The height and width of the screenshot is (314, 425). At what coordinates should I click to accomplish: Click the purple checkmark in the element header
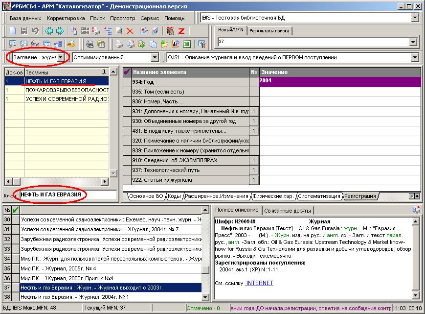pos(127,72)
